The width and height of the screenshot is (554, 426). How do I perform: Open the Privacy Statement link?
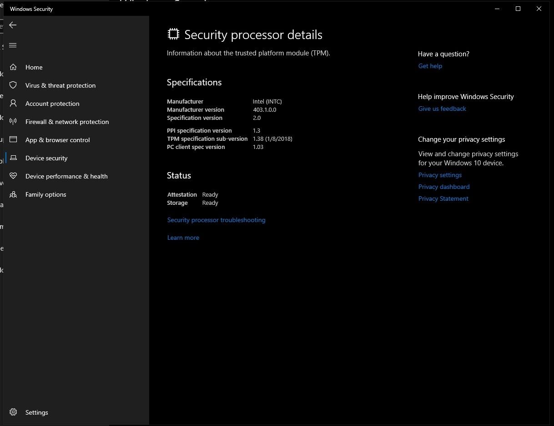coord(443,198)
